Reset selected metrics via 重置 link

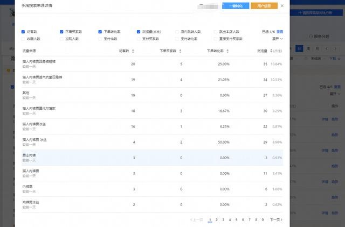(280, 32)
